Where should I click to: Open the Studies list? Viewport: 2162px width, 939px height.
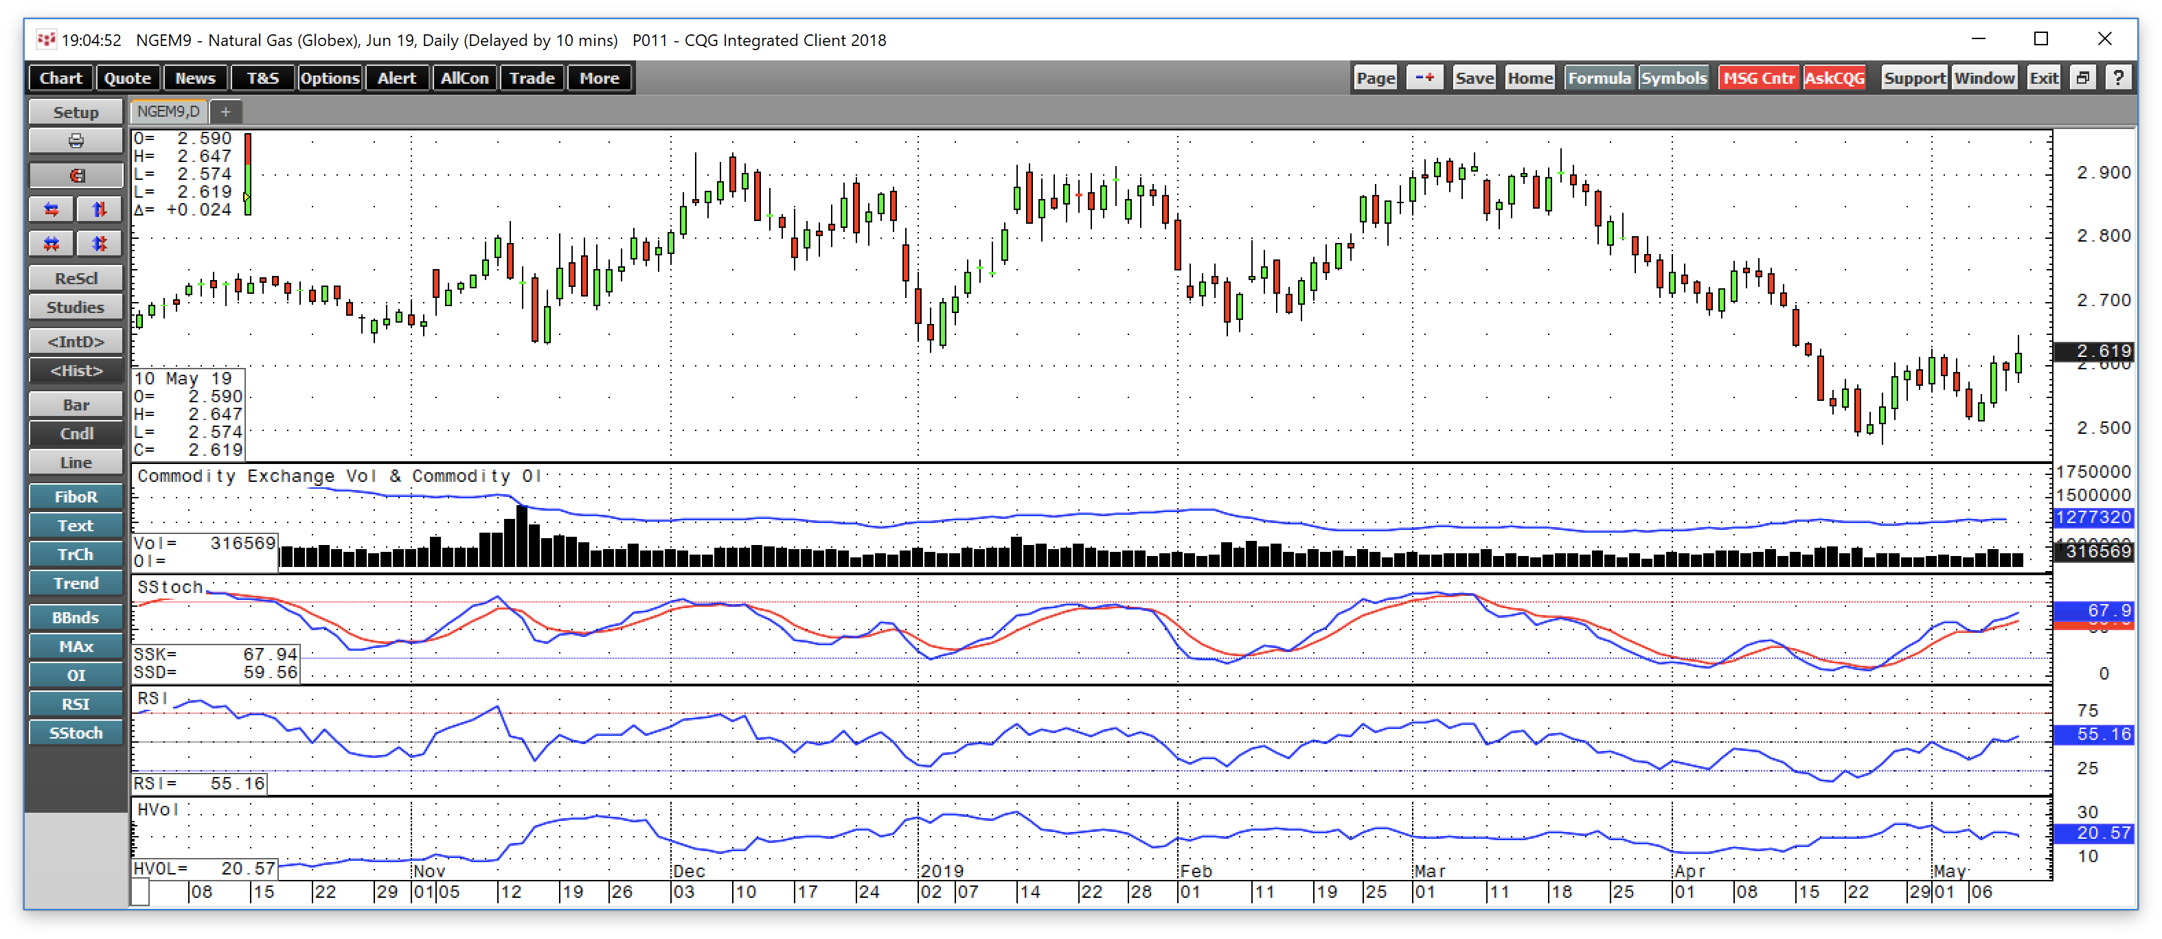pyautogui.click(x=76, y=307)
